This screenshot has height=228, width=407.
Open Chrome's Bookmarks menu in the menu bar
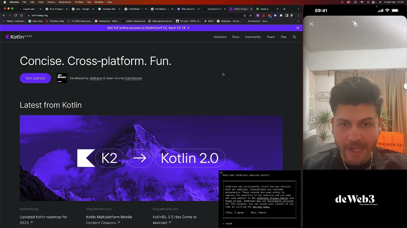click(x=65, y=2)
